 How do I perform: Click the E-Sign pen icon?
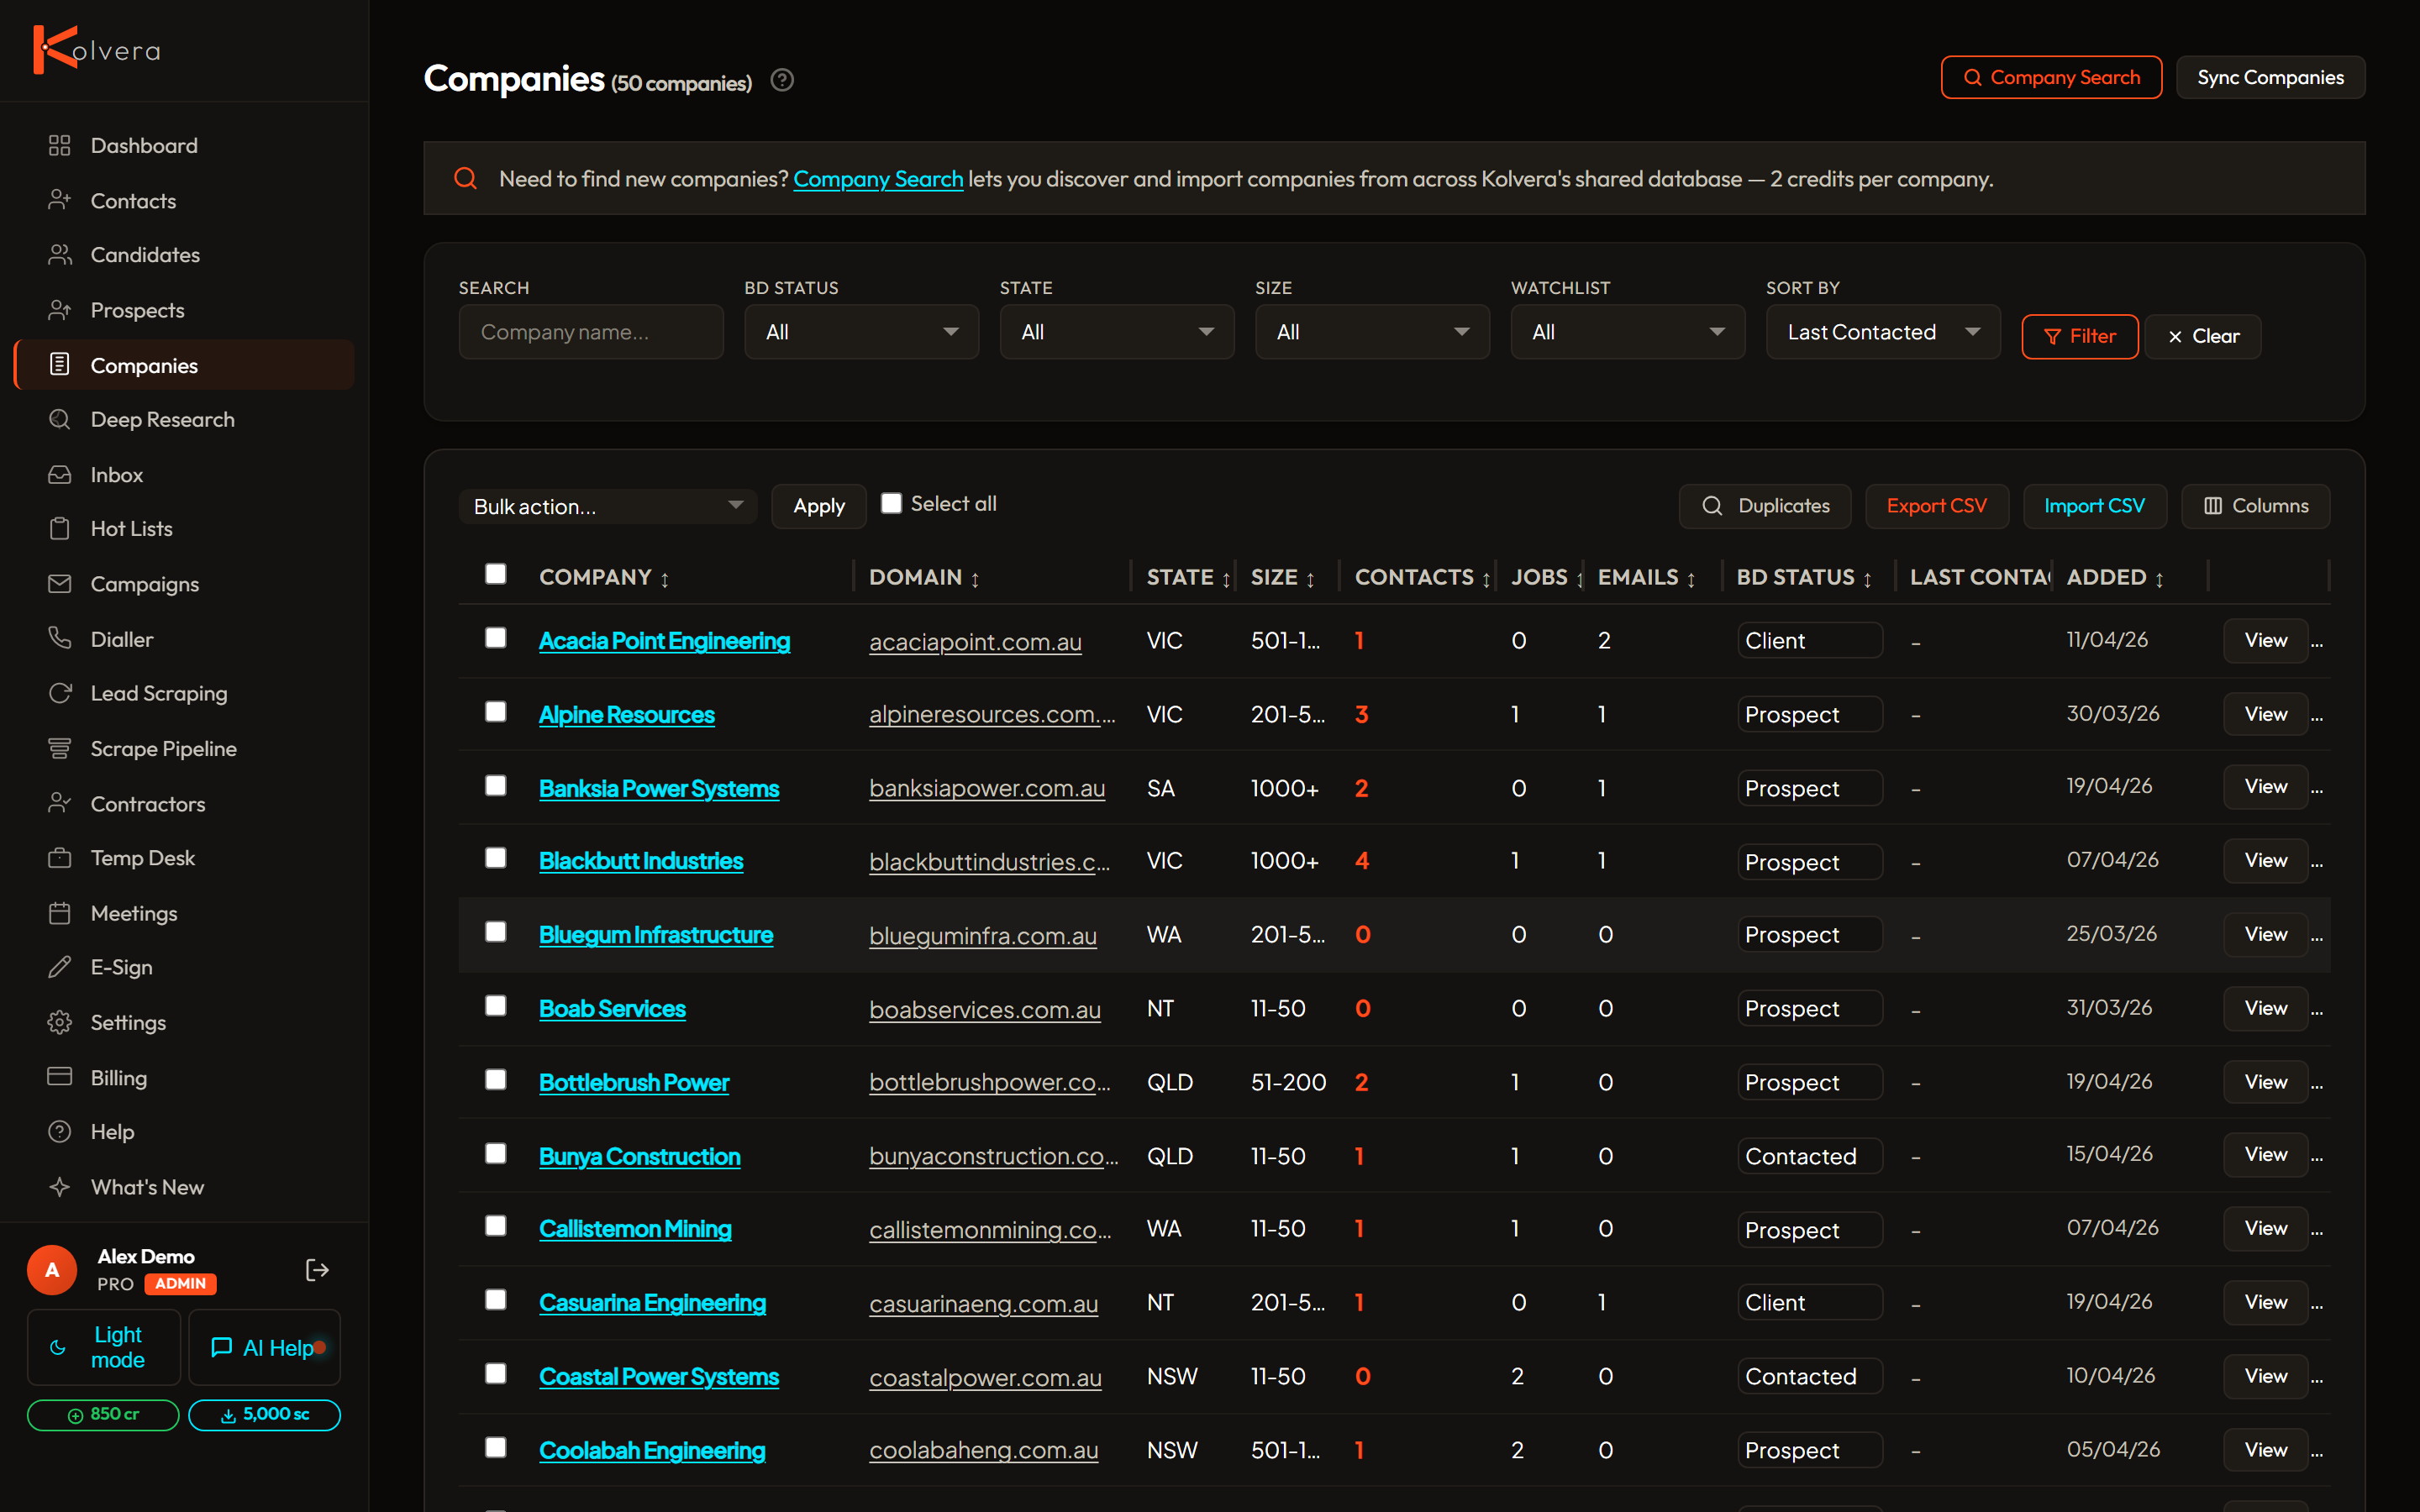(60, 967)
